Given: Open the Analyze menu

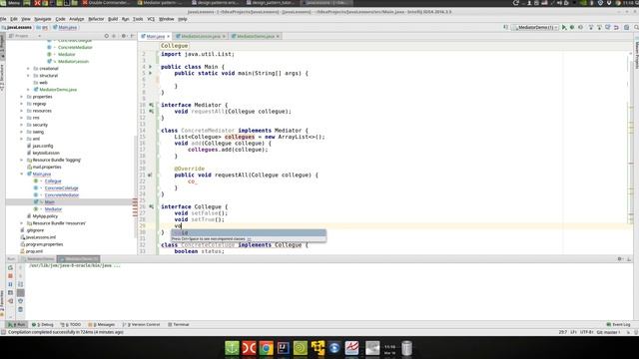Looking at the screenshot, I should point(76,19).
